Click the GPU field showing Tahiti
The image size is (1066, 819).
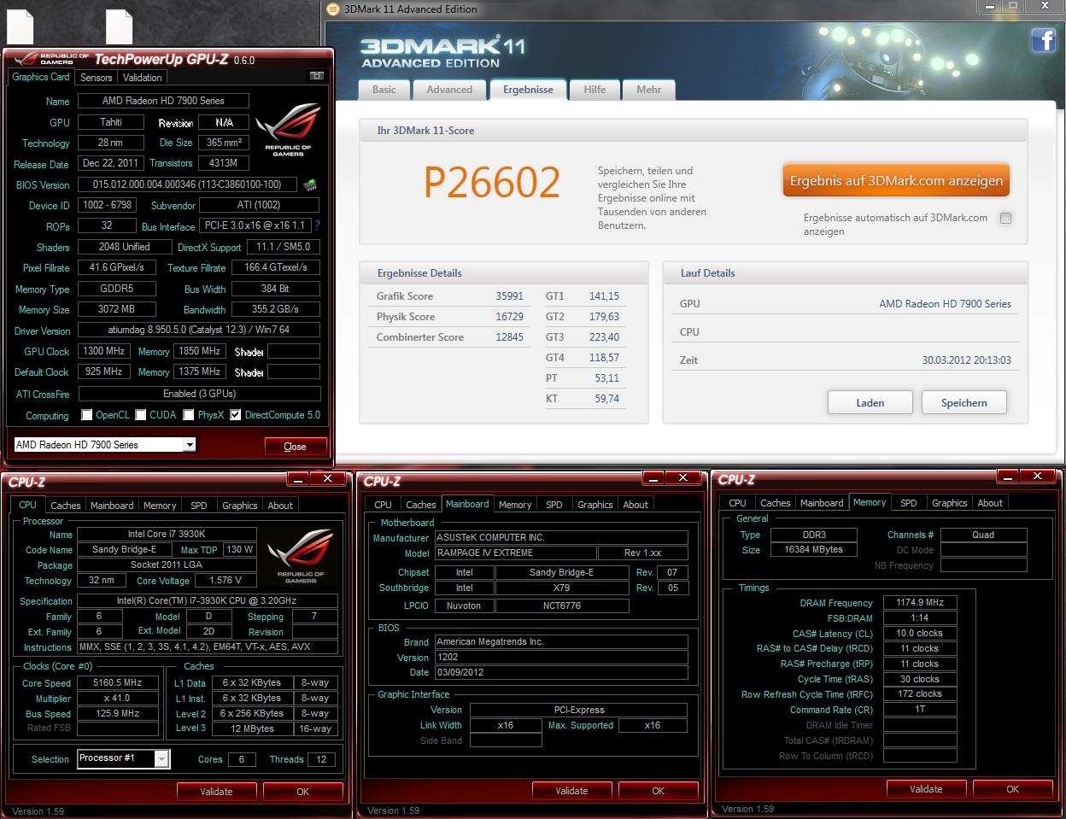pos(110,122)
